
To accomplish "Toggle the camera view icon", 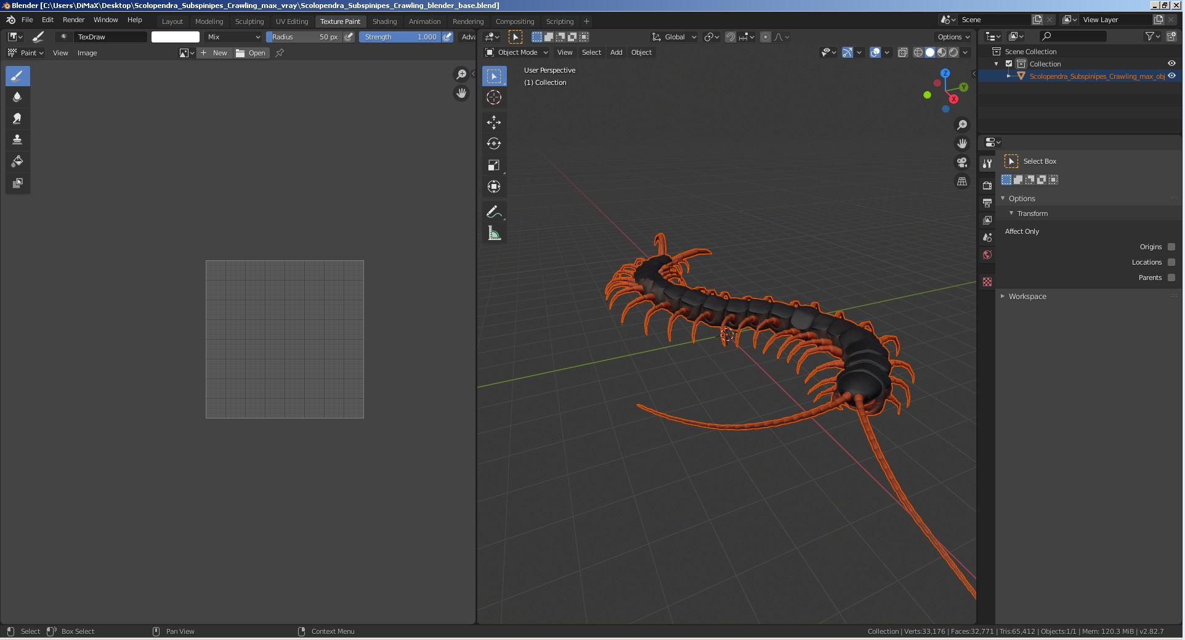I will 961,162.
